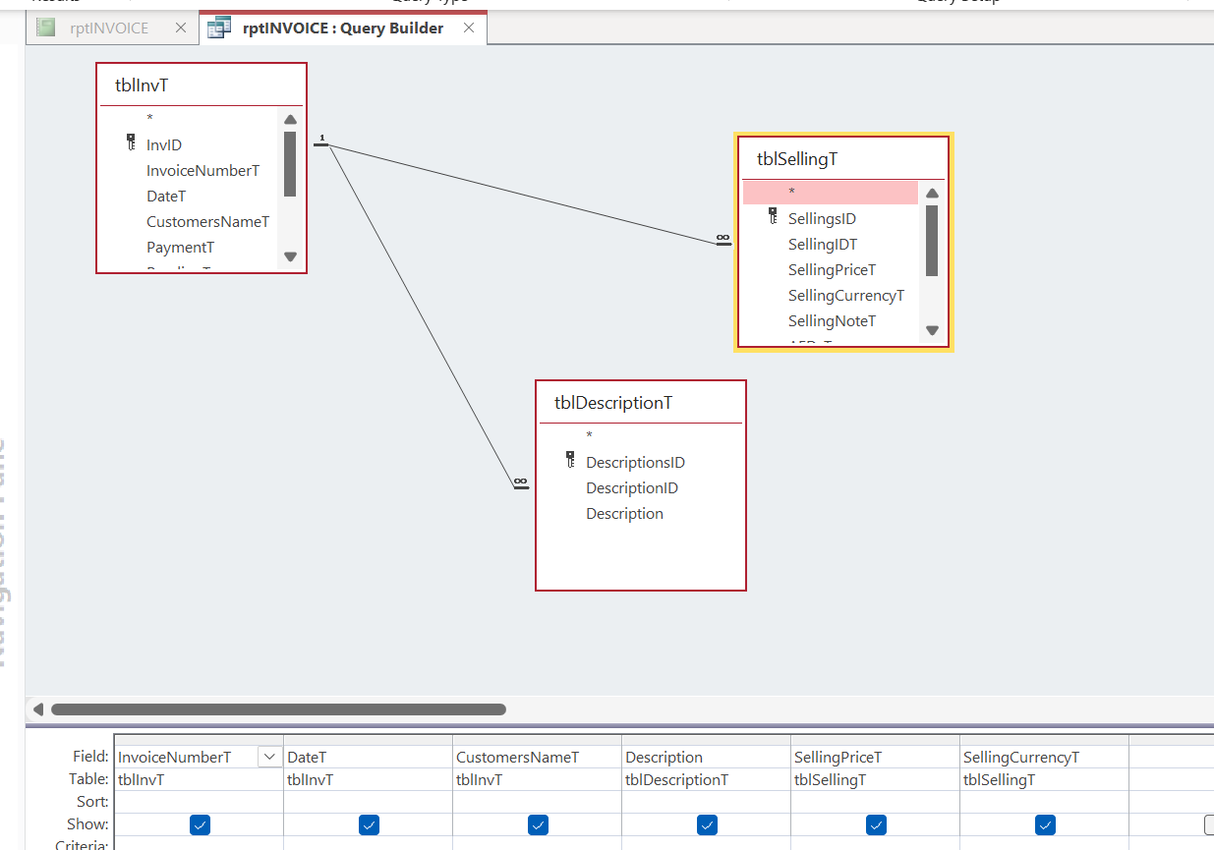The width and height of the screenshot is (1214, 850).
Task: Click the design pane horizontal scrollbar thumb
Action: 278,708
